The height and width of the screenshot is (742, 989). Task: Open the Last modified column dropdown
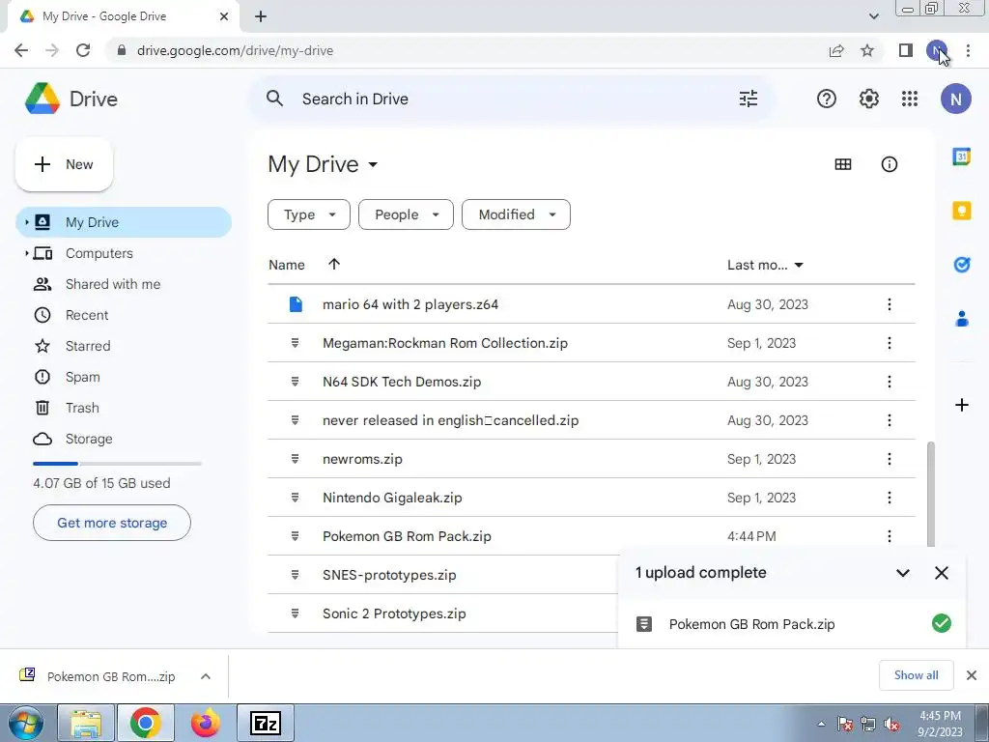799,265
